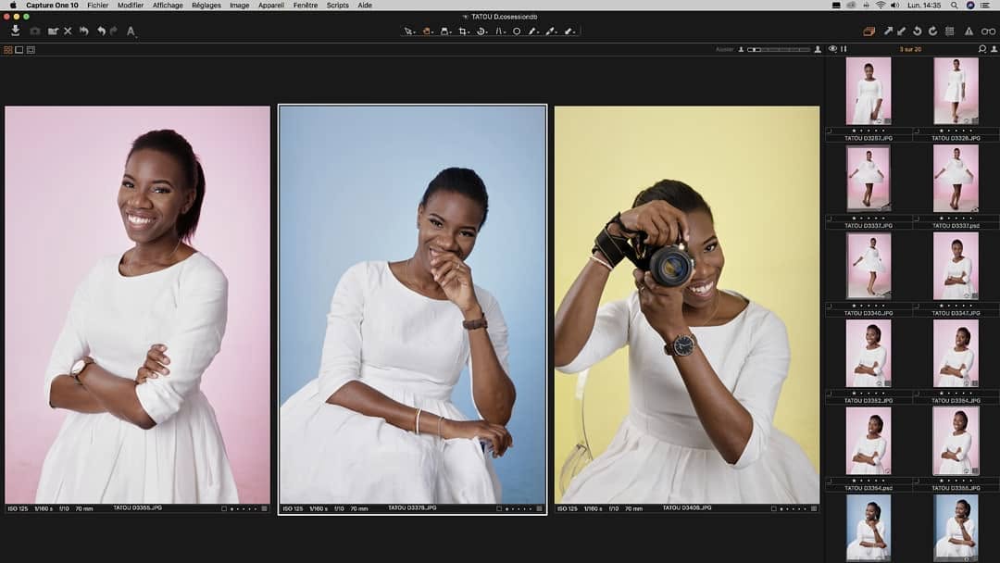Viewport: 1000px width, 563px height.
Task: Select the rotation straighten tool
Action: 481,31
